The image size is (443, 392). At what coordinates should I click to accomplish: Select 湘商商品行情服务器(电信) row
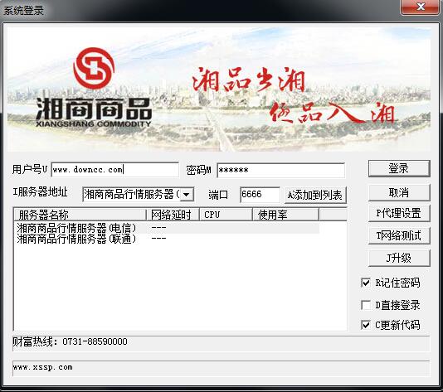pos(167,228)
